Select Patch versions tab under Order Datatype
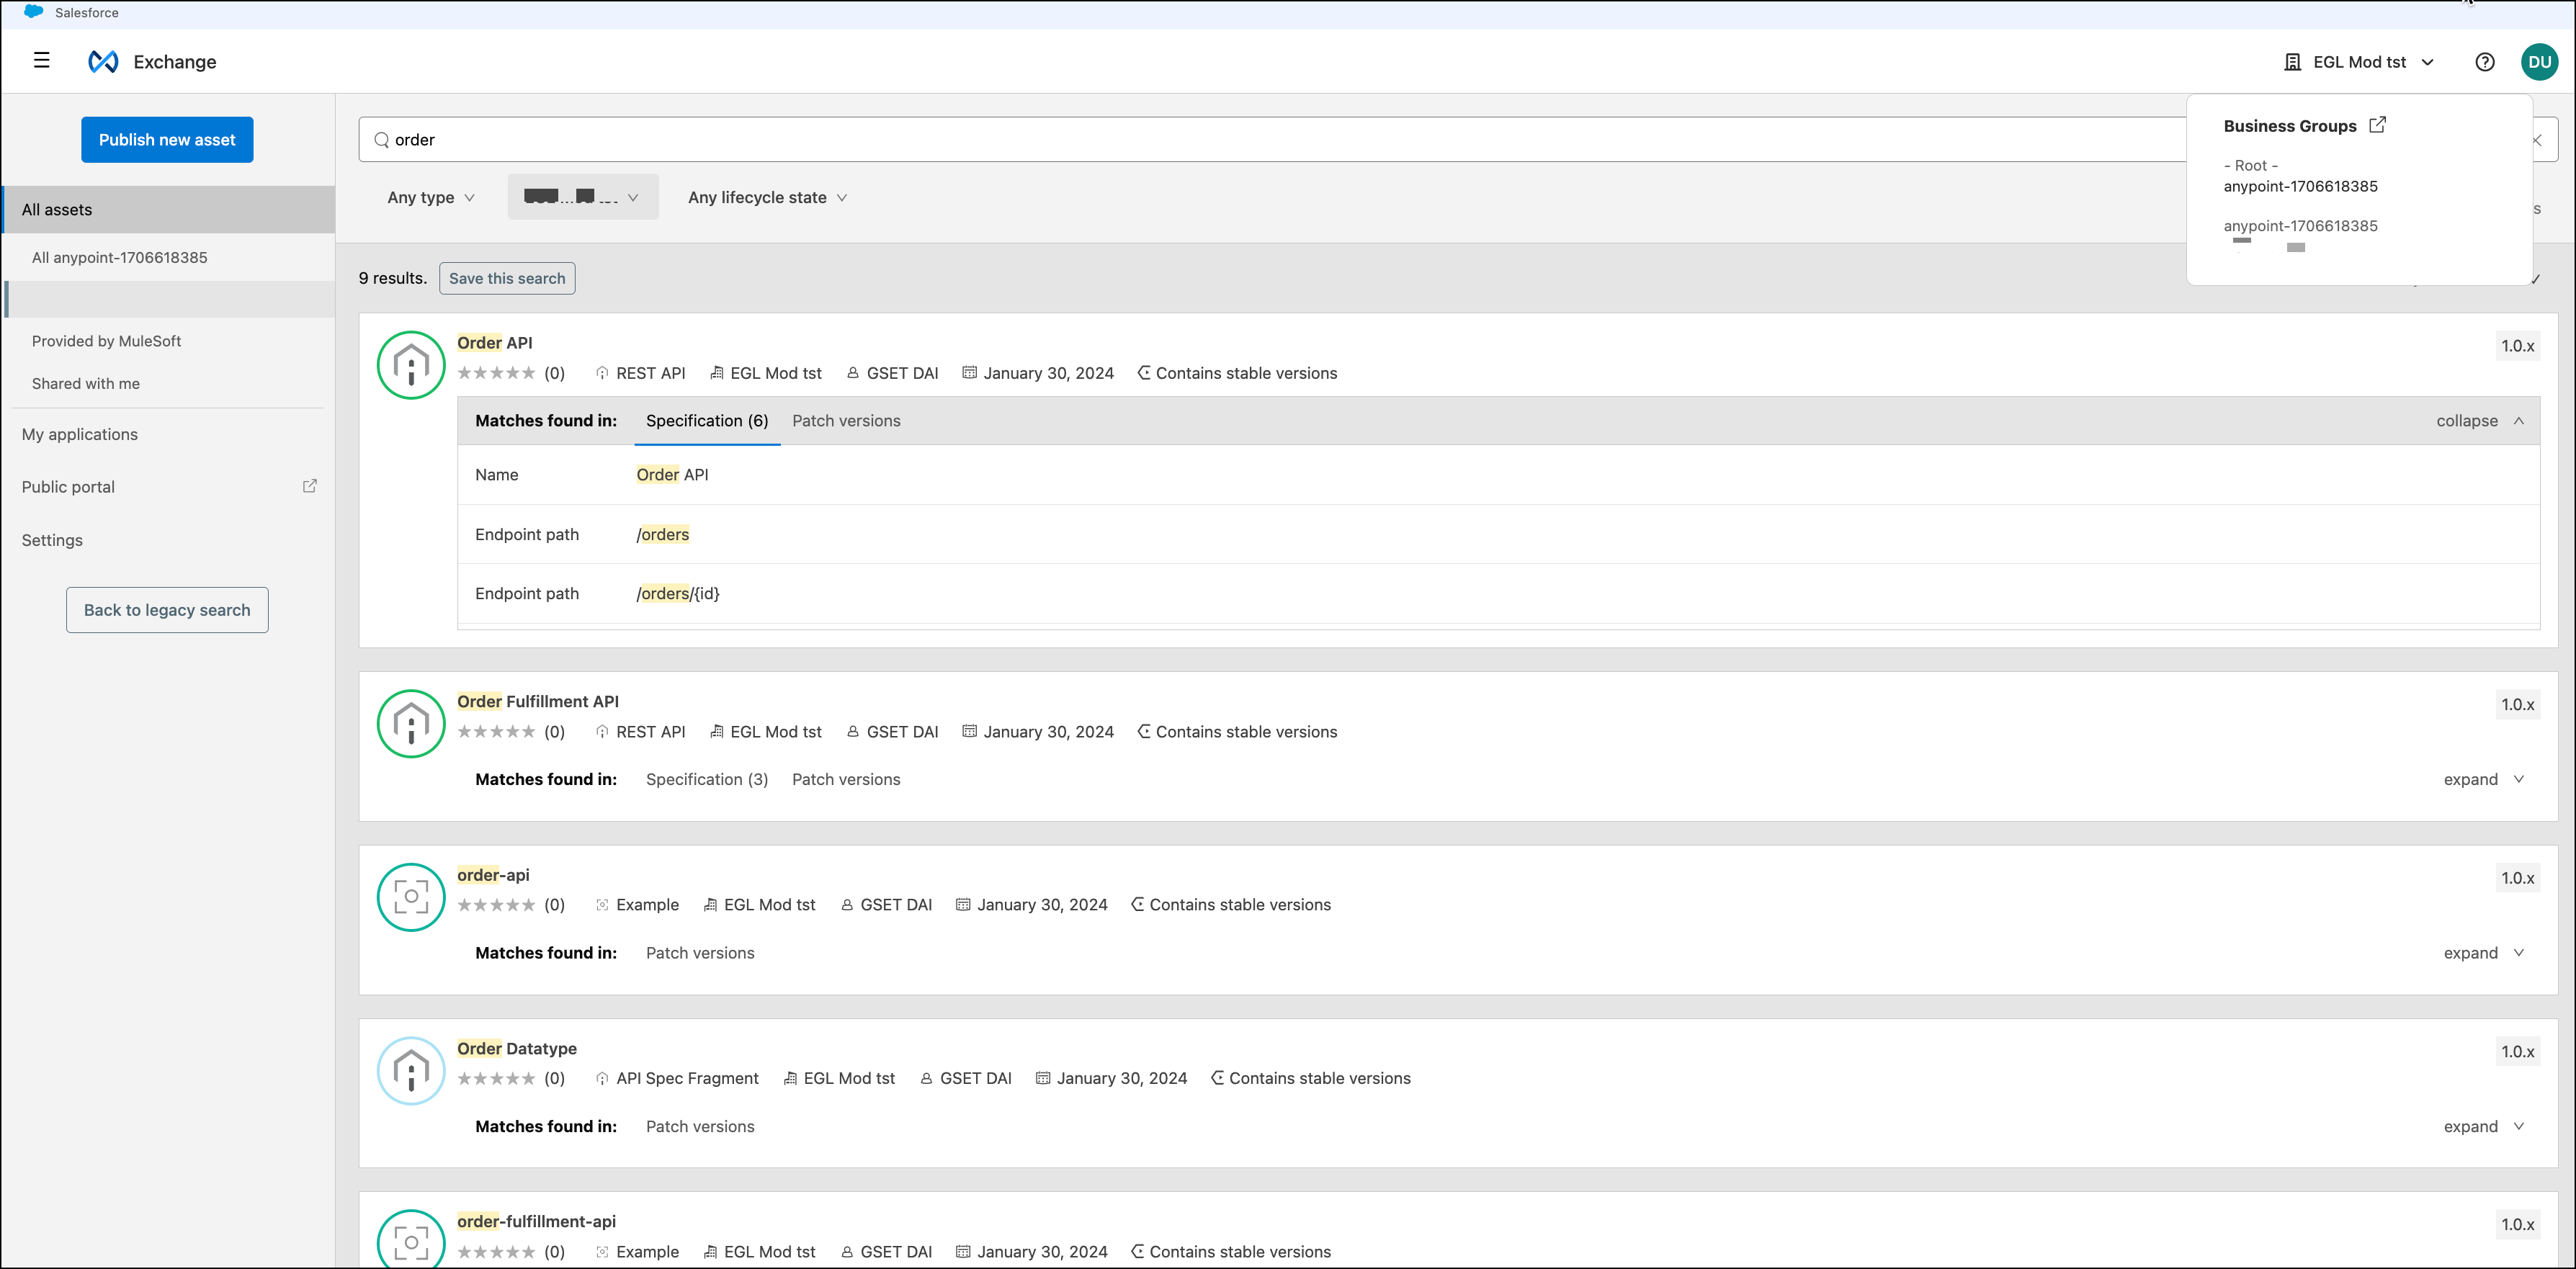2576x1269 pixels. click(700, 1126)
